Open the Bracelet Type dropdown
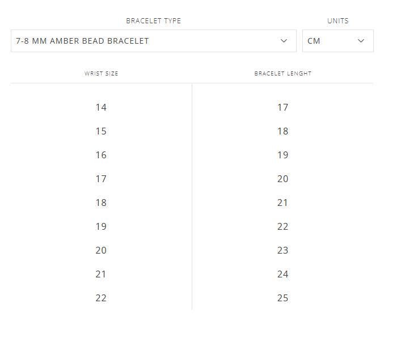This screenshot has height=337, width=401. point(154,41)
